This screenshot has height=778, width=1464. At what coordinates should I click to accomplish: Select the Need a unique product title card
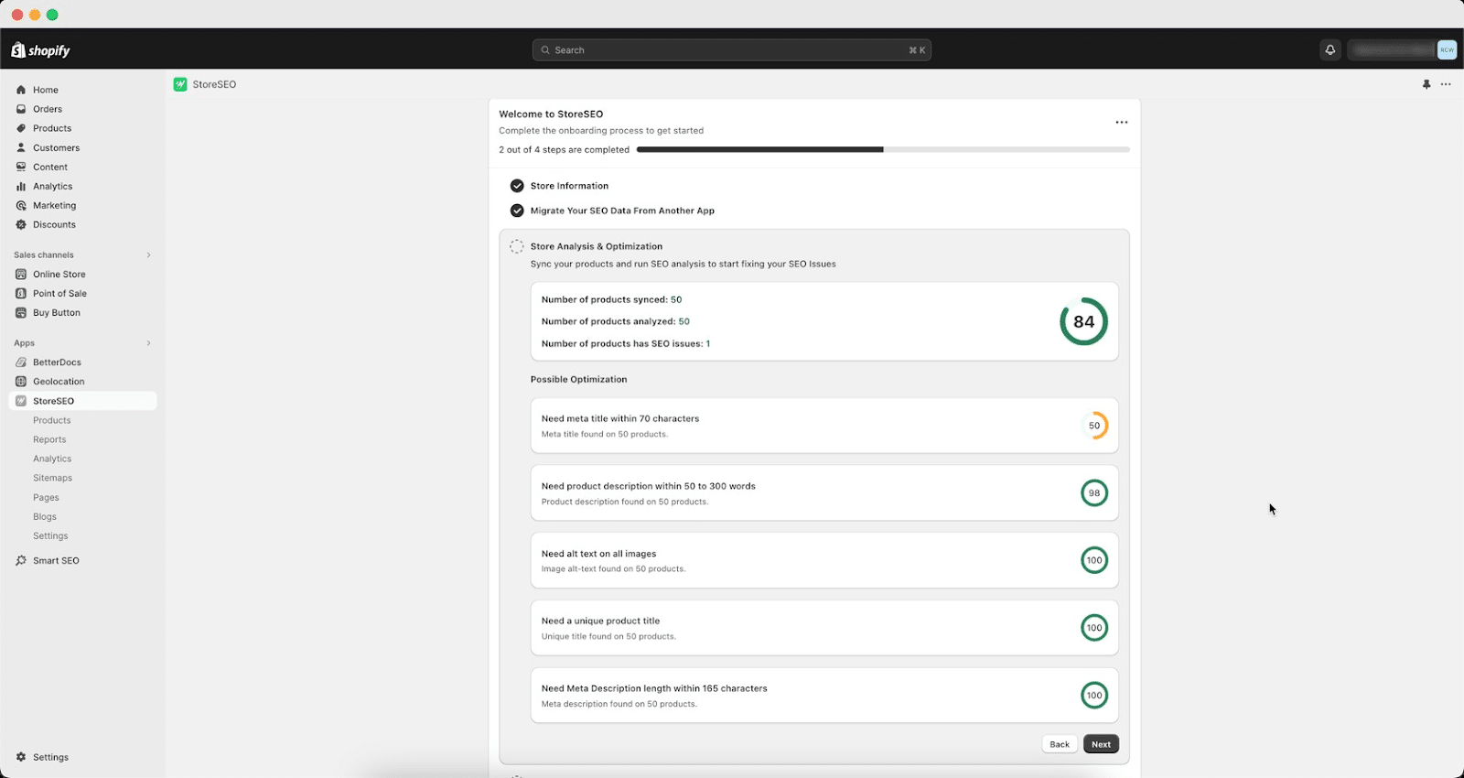(824, 628)
